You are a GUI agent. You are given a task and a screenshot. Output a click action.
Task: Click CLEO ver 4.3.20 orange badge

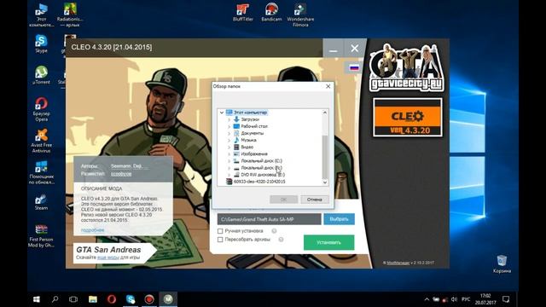click(408, 118)
